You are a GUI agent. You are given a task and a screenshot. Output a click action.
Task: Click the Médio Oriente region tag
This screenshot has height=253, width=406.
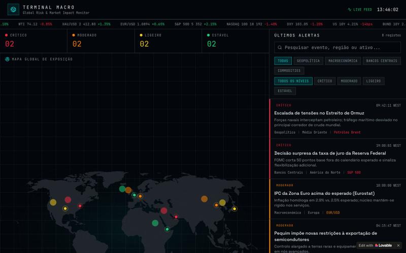coord(314,133)
